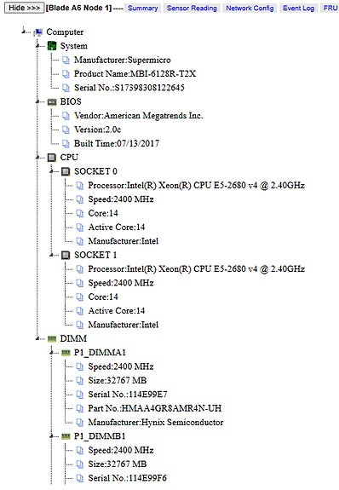Click 'Version:2.0c' text
This screenshot has width=339, height=490.
tap(97, 130)
